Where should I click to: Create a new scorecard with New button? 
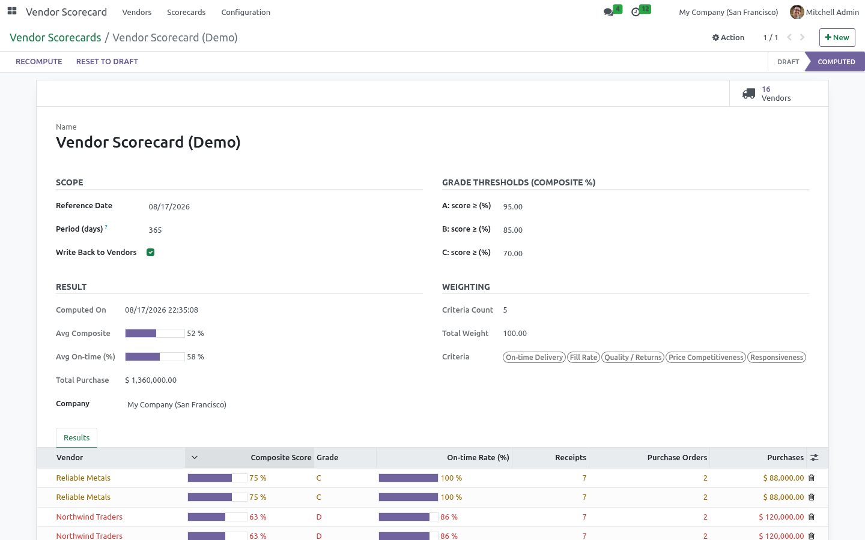[x=837, y=37]
